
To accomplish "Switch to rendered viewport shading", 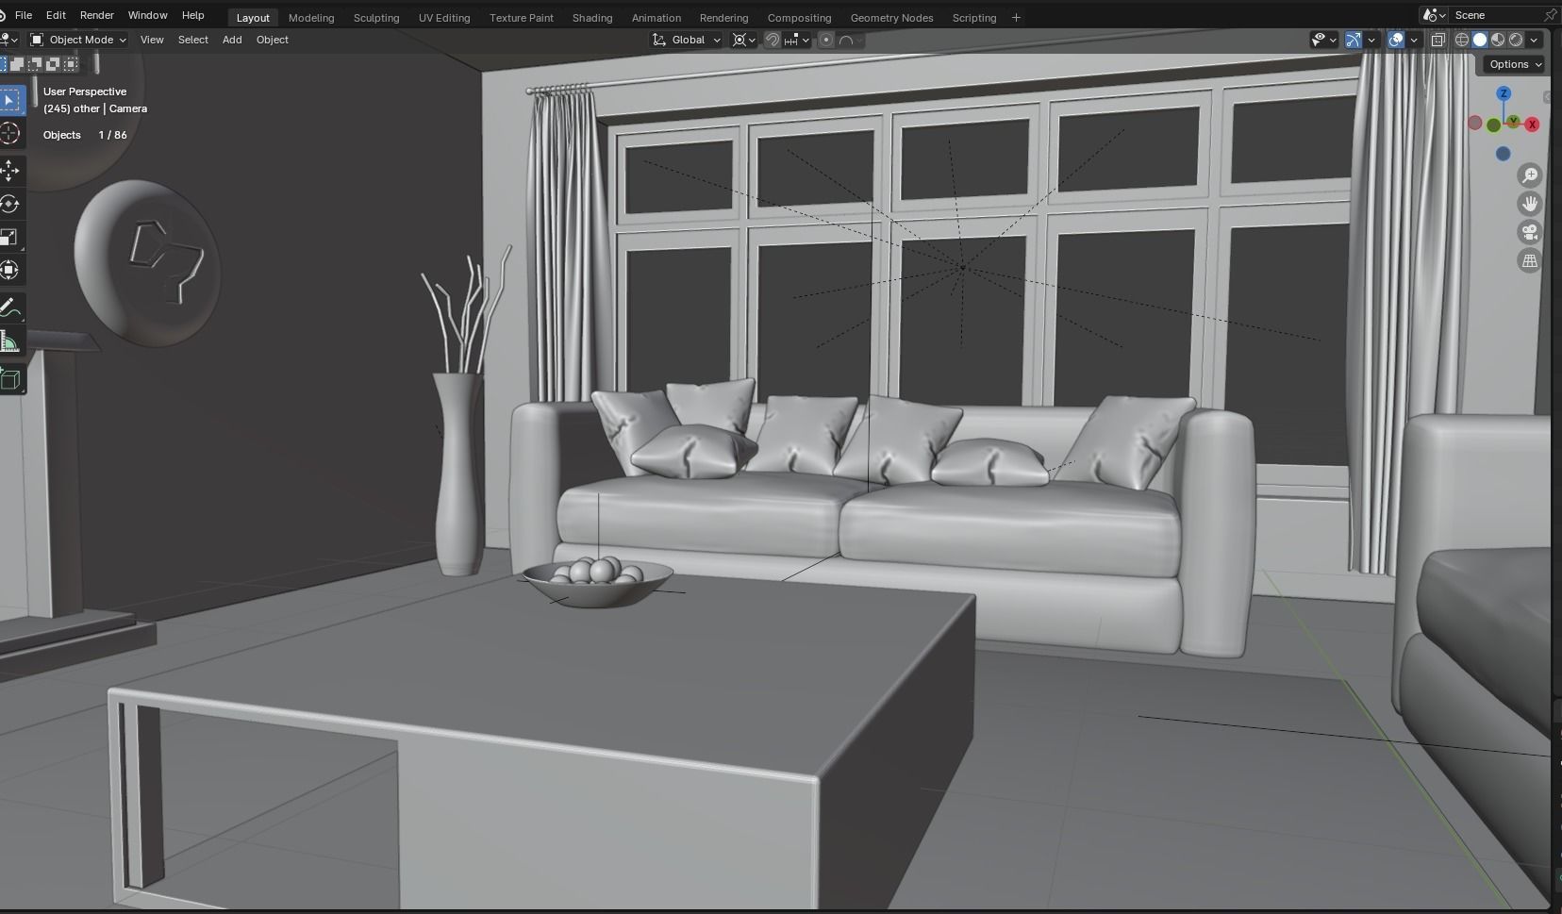I will pyautogui.click(x=1516, y=40).
